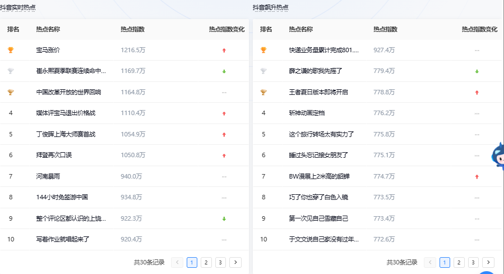Open the 崔永熙夏季联赛连续命中 topic
The image size is (504, 274).
coord(71,71)
